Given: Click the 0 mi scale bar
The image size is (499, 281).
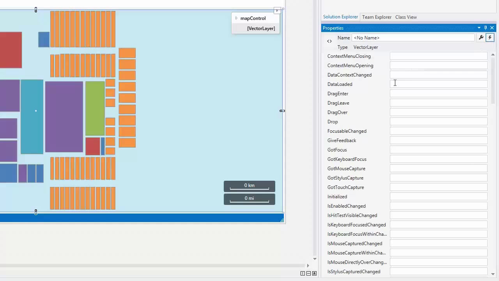Looking at the screenshot, I should [x=249, y=199].
